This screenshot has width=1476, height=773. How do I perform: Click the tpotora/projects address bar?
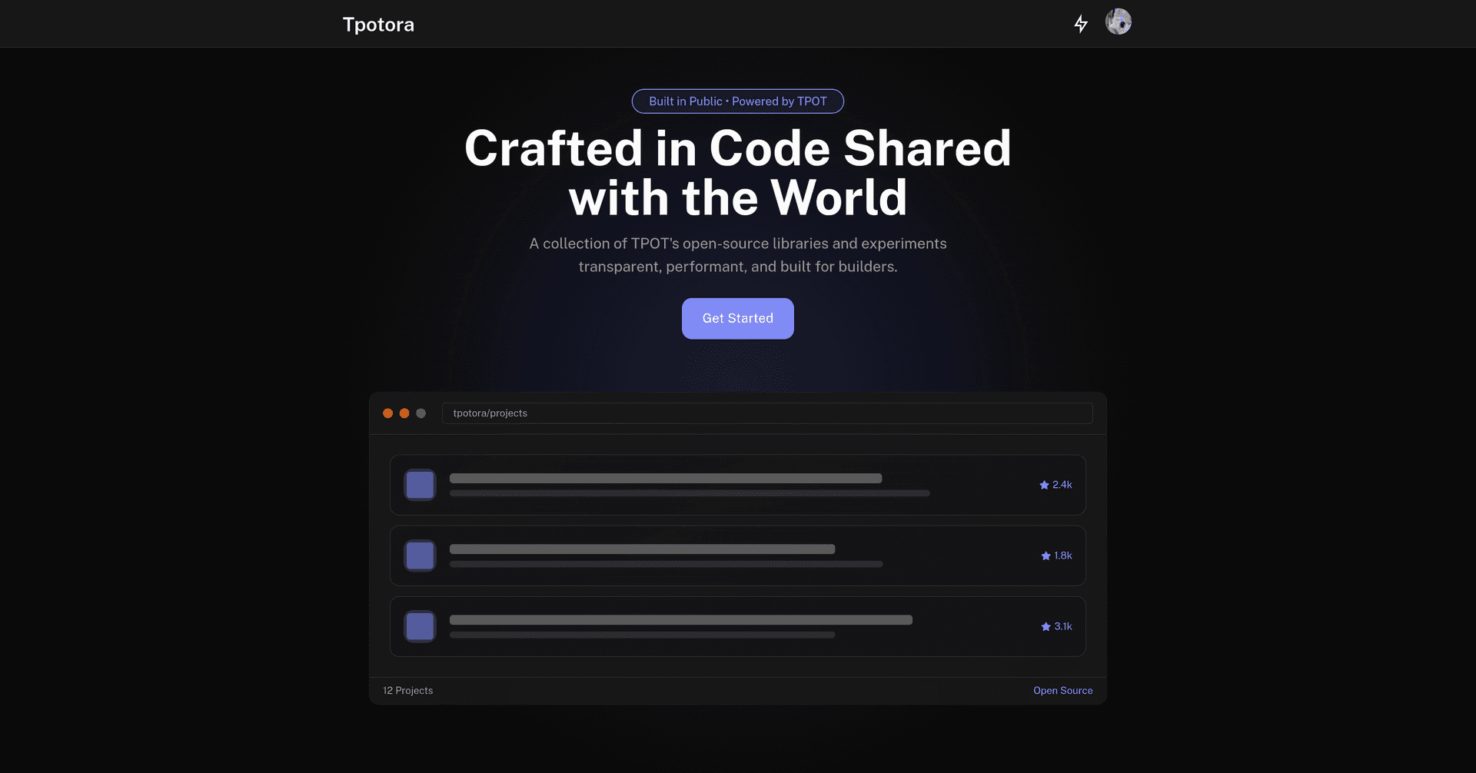pos(766,413)
